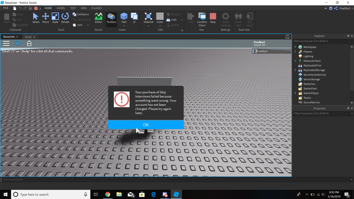354x199 pixels.
Task: Activate the Scale tool
Action: pyautogui.click(x=55, y=18)
